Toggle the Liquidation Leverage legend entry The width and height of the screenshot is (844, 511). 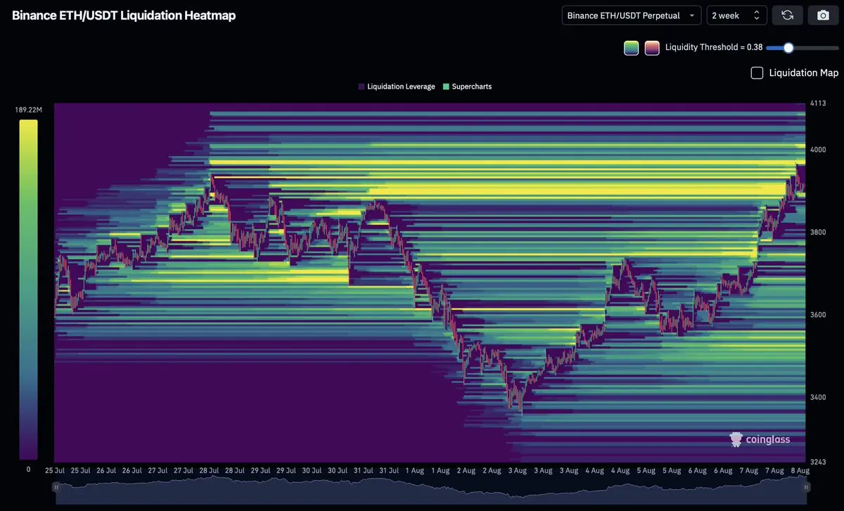[397, 86]
